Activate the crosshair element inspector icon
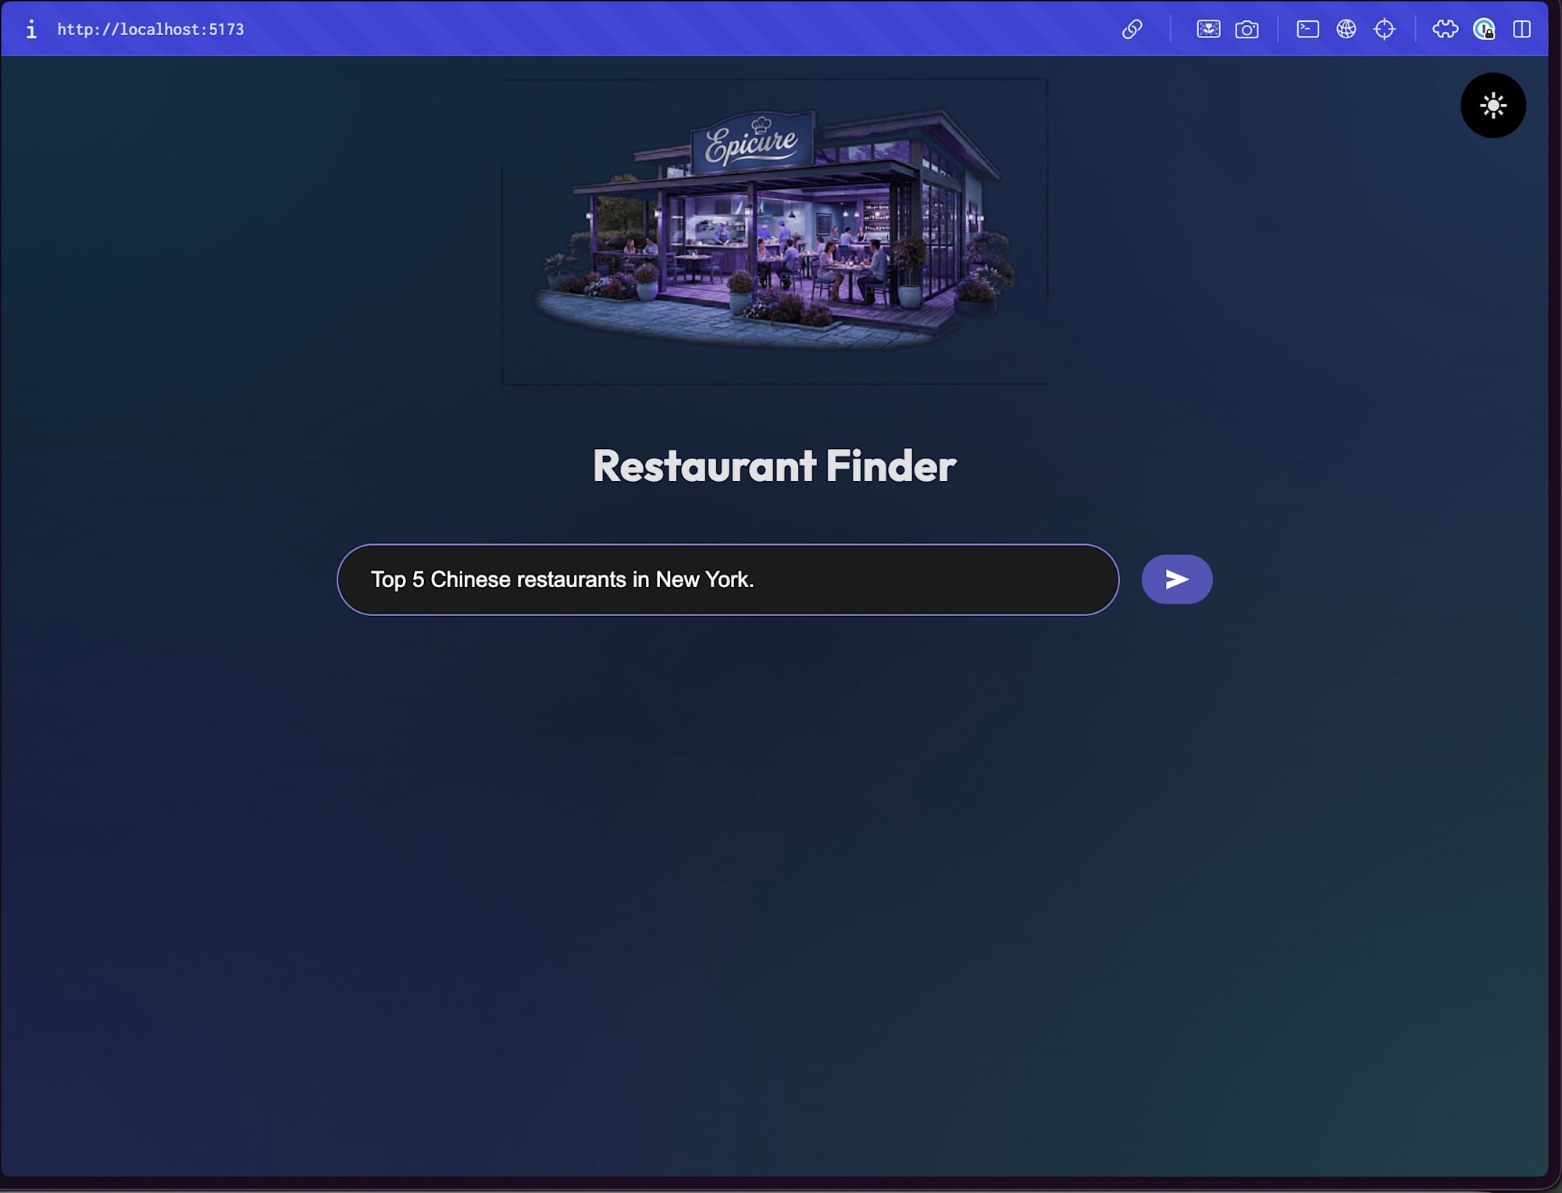The height and width of the screenshot is (1193, 1562). [1384, 30]
